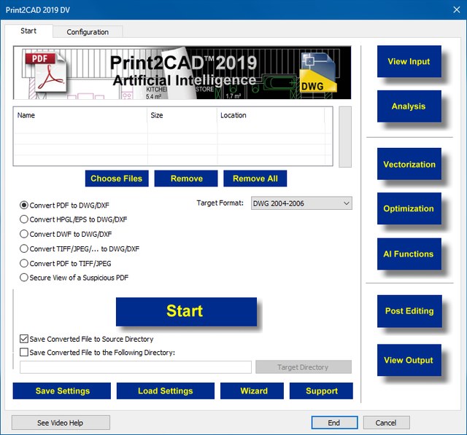This screenshot has height=435, width=467.
Task: Choose Secure View of a Suspicious PDF
Action: 24,277
